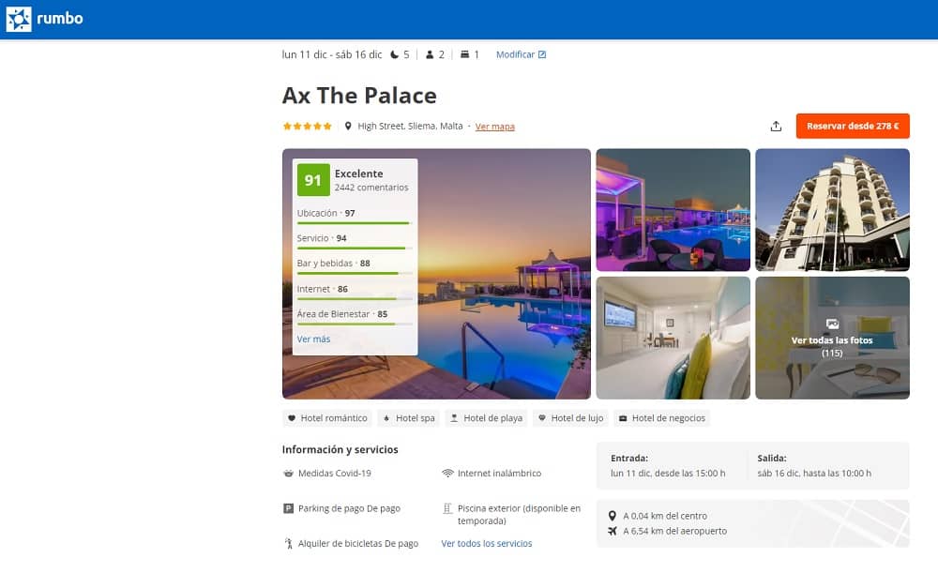Click the guests person icon

click(x=430, y=54)
